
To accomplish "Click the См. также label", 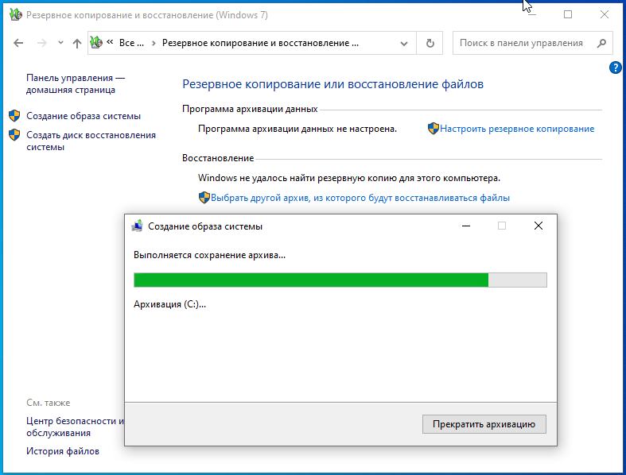I will point(49,403).
